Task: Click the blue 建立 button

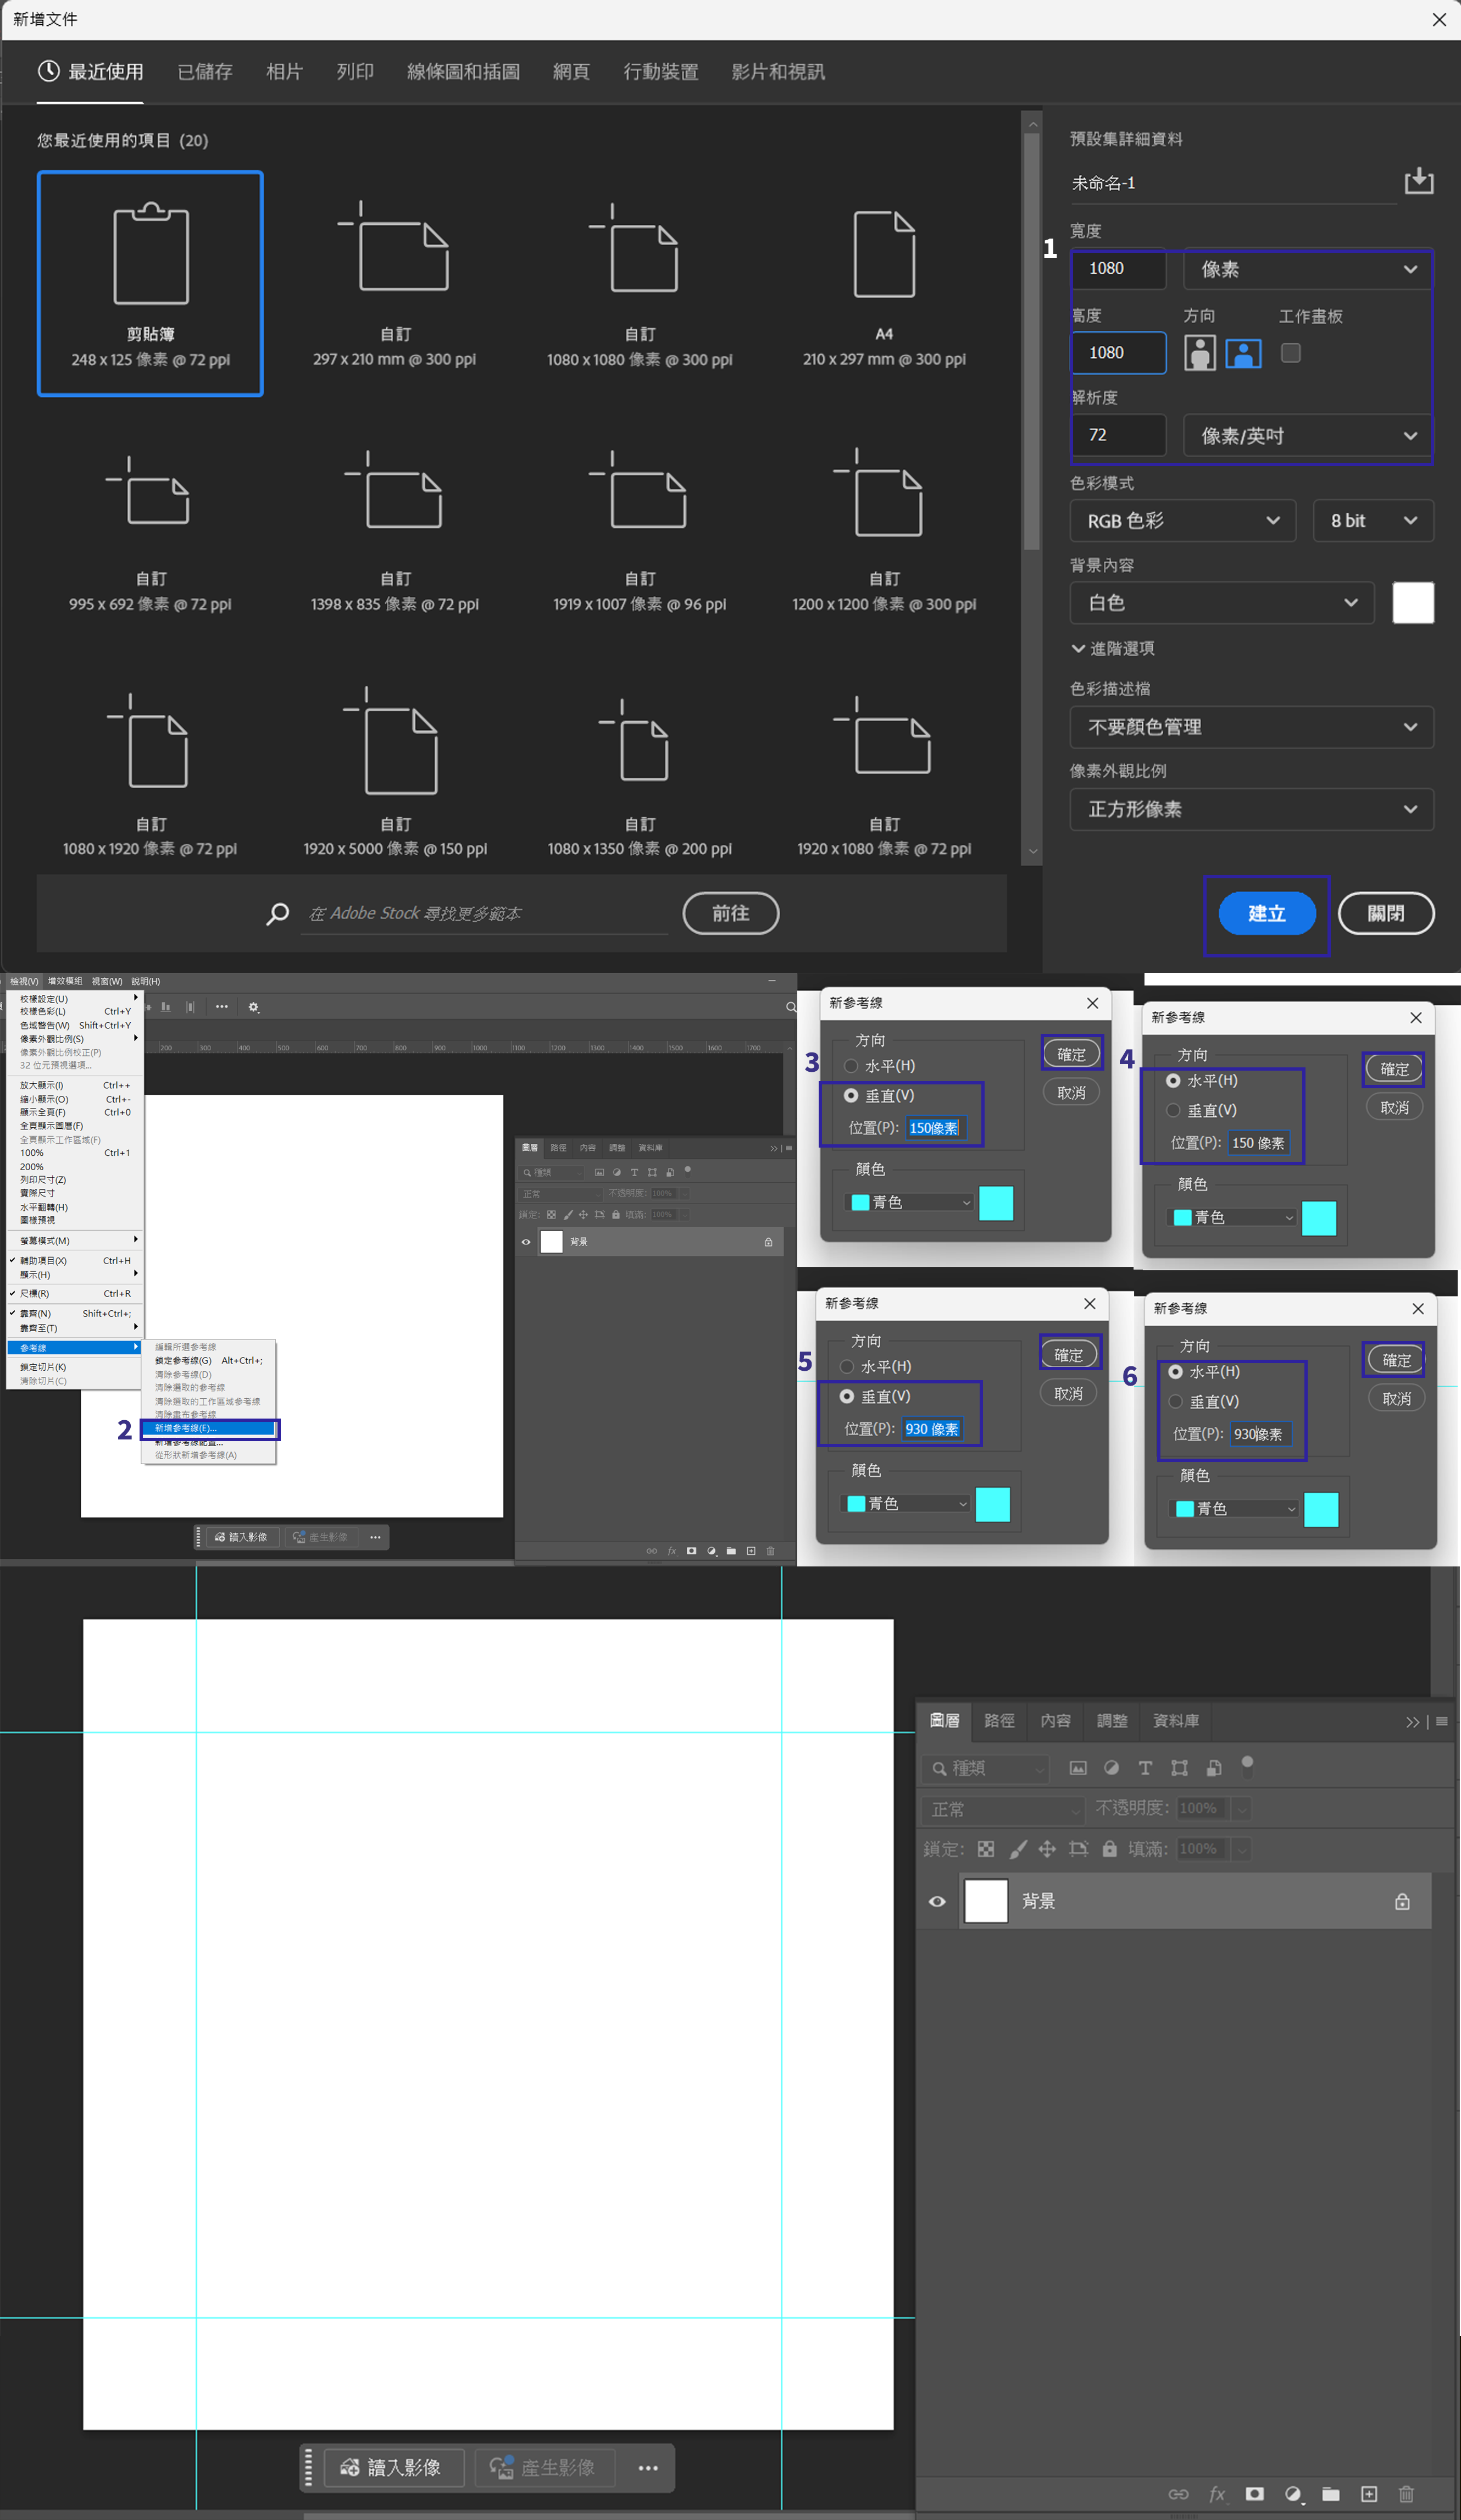Action: click(1267, 913)
